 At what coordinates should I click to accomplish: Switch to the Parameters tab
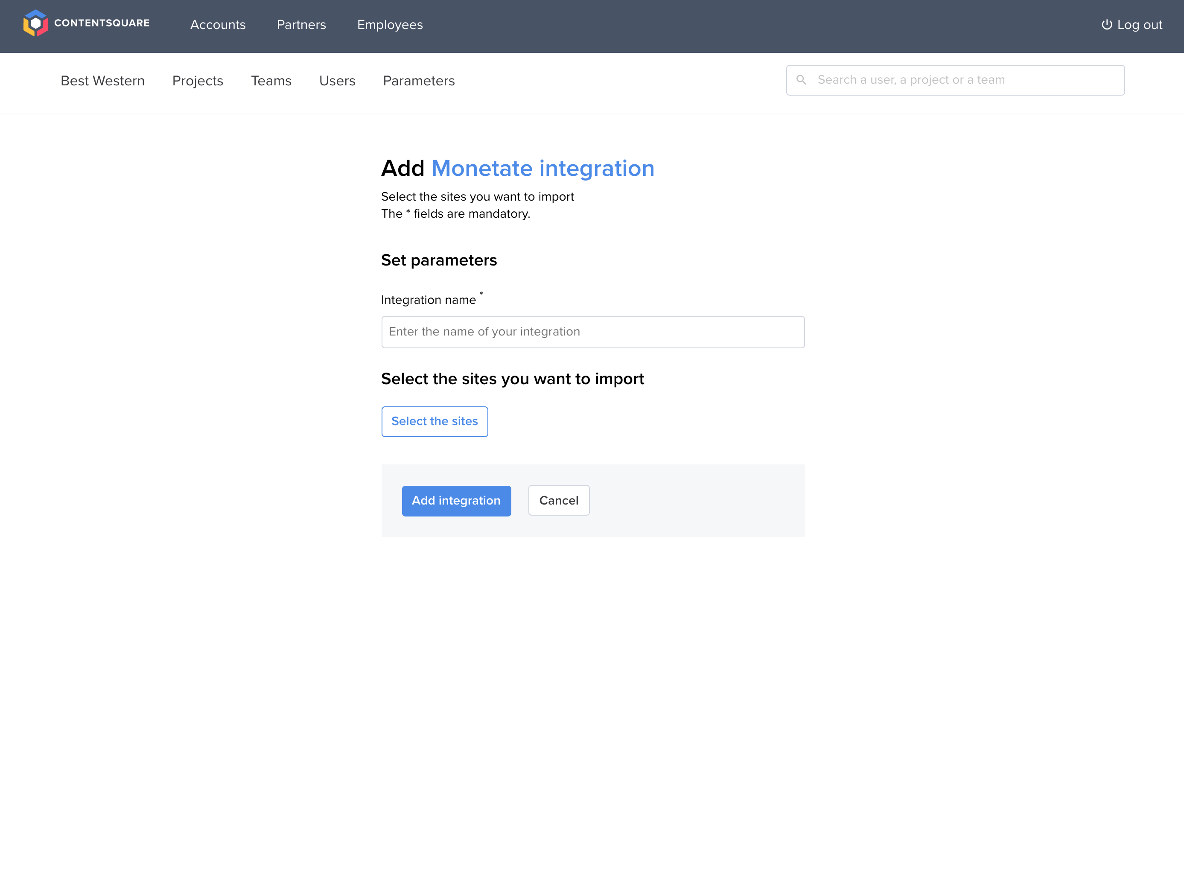point(419,81)
